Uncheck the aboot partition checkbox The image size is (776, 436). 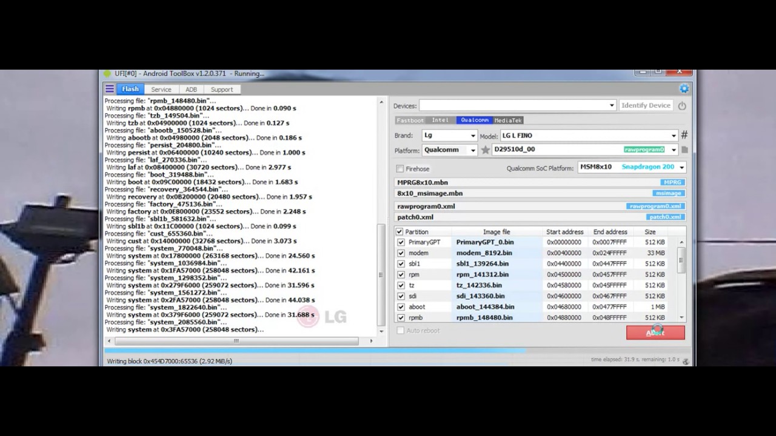point(401,307)
